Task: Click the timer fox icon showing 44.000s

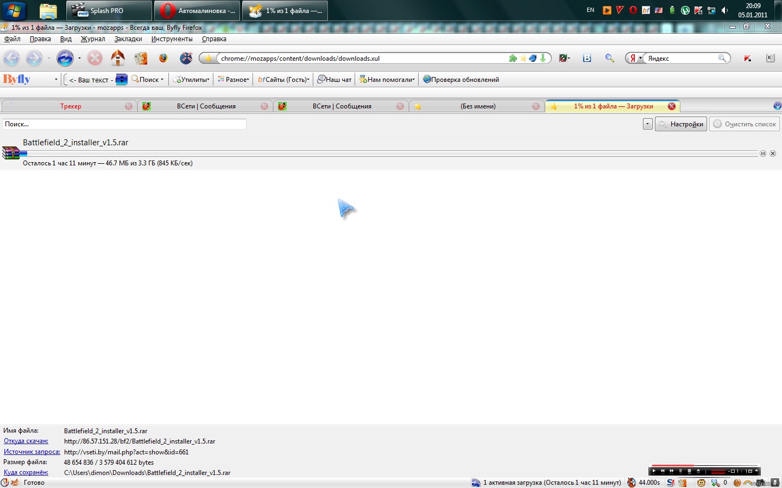Action: click(x=632, y=483)
